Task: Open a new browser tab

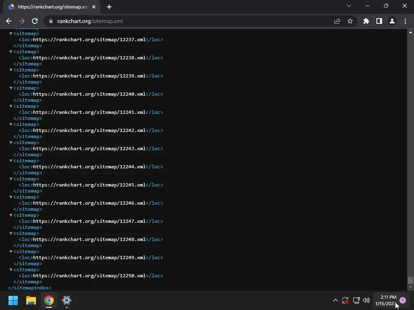Action: click(109, 7)
